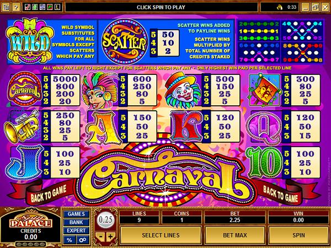Switch to Expert mode

point(76,230)
